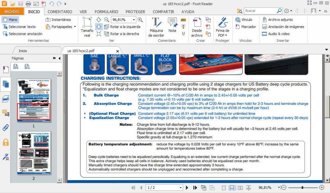Choose the abc highlight text tool
The image size is (330, 193).
[183, 20]
